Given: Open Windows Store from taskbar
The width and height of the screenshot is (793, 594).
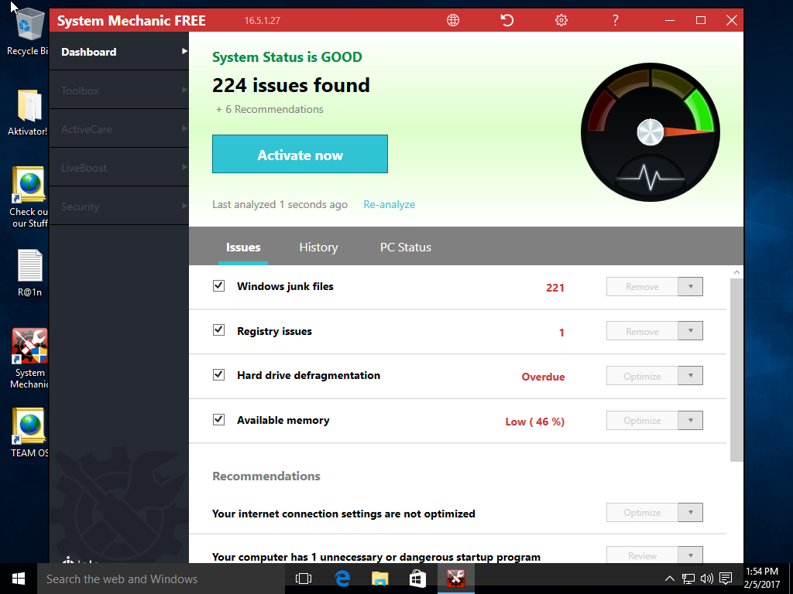Looking at the screenshot, I should 417,579.
